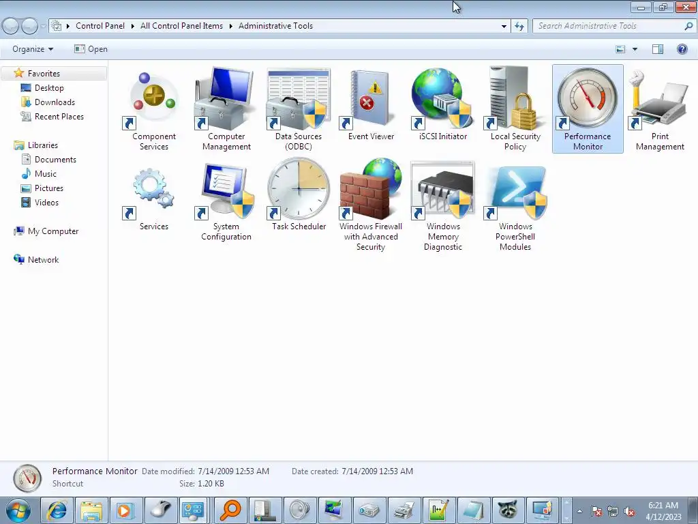Go back to previous folder
This screenshot has height=524, width=698.
(11, 27)
